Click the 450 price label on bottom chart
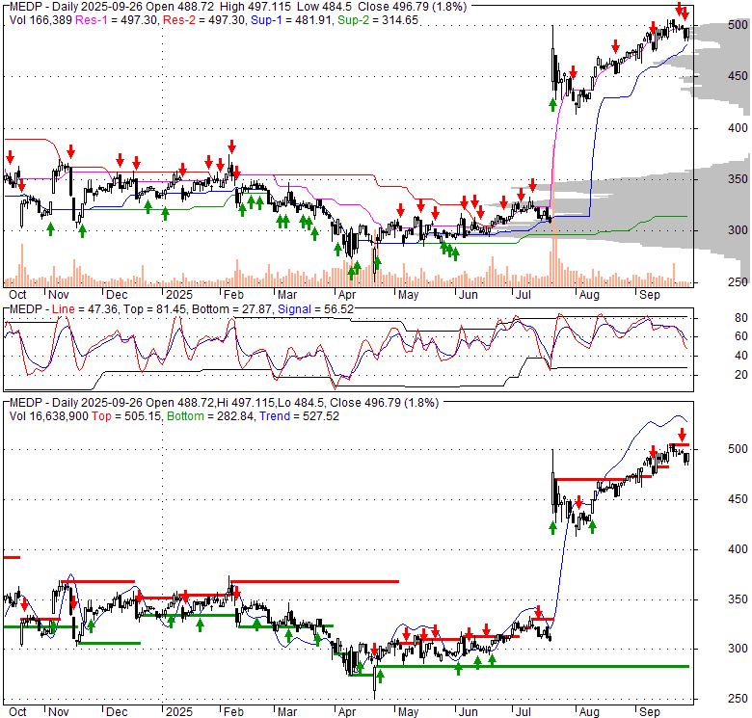The width and height of the screenshot is (752, 718). click(x=738, y=499)
